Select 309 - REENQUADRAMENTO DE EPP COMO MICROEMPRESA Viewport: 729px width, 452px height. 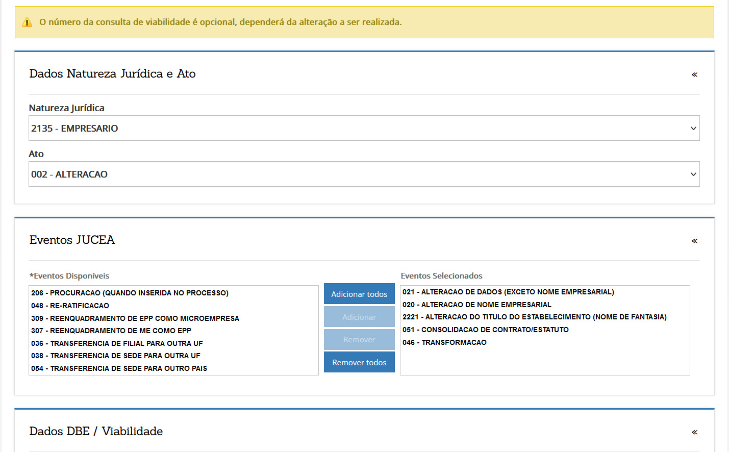173,318
